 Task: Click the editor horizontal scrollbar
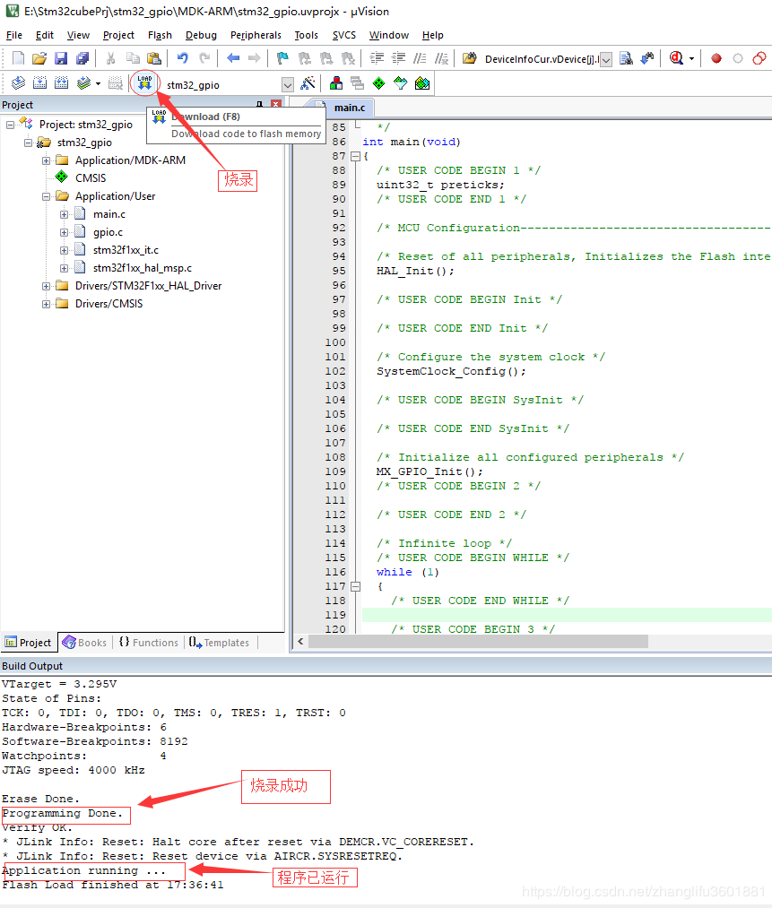(x=479, y=641)
